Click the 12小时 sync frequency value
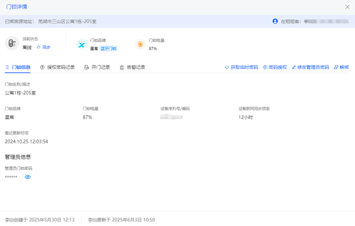Screen dimensions: 355x226 coord(246,117)
